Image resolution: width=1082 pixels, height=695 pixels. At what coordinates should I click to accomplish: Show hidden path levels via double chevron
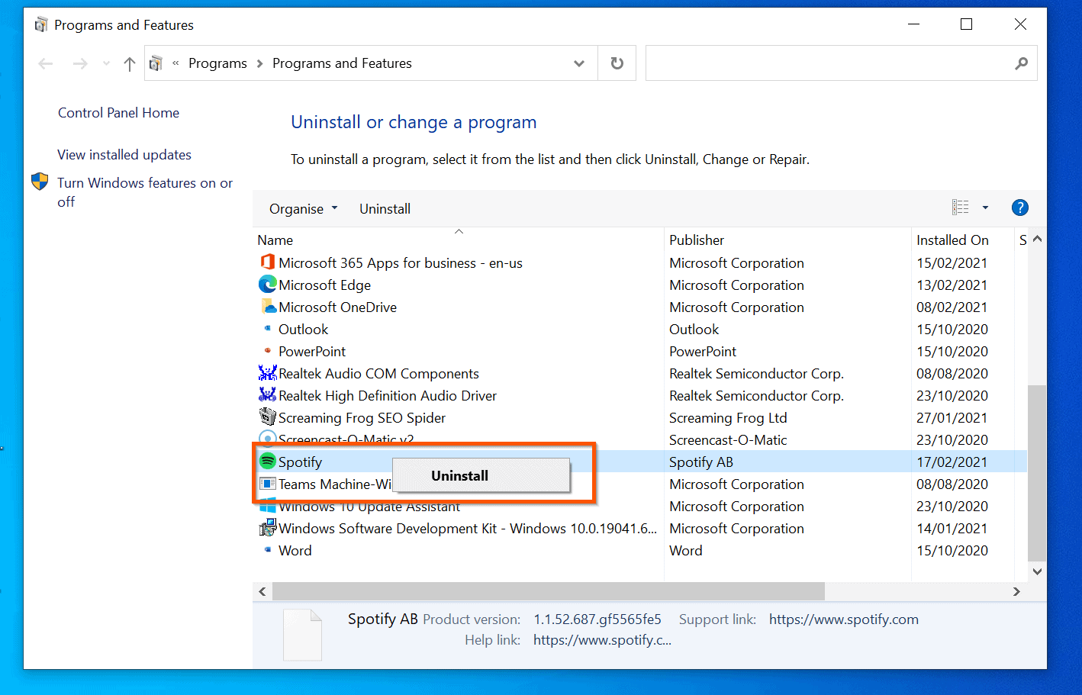coord(176,63)
